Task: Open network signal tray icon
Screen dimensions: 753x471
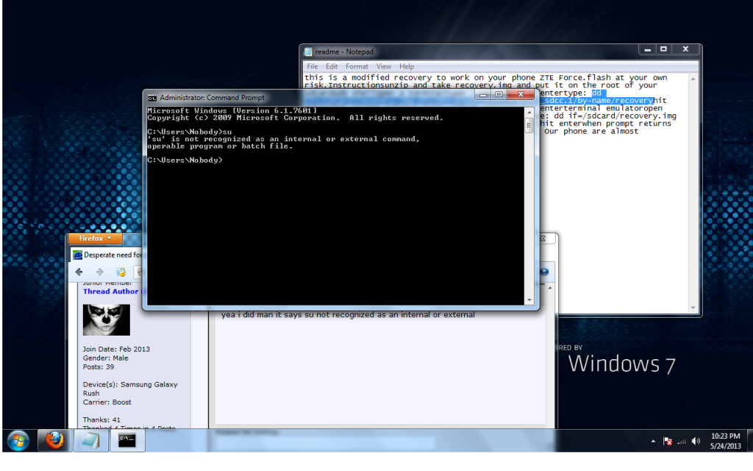Action: 682,442
